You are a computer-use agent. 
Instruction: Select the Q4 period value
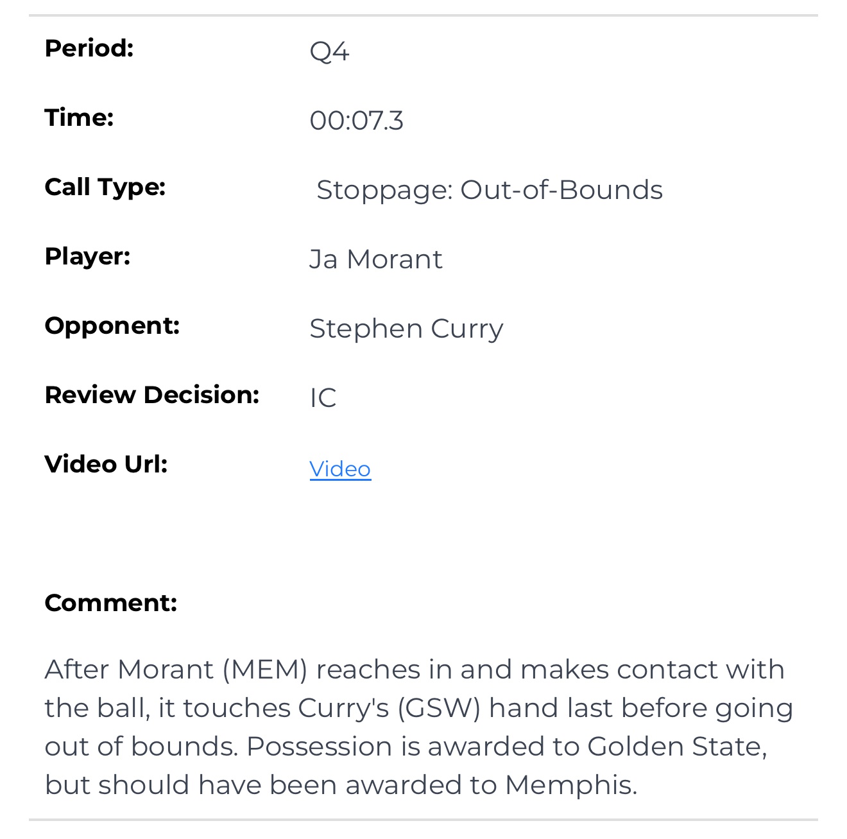329,51
